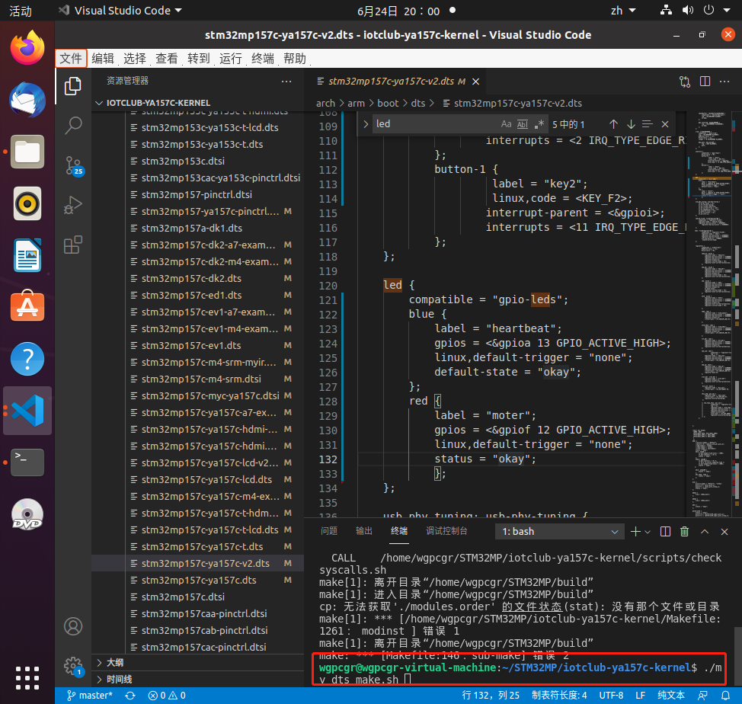Screen dimensions: 742x704
Task: Go to previous match in find widget
Action: (613, 124)
